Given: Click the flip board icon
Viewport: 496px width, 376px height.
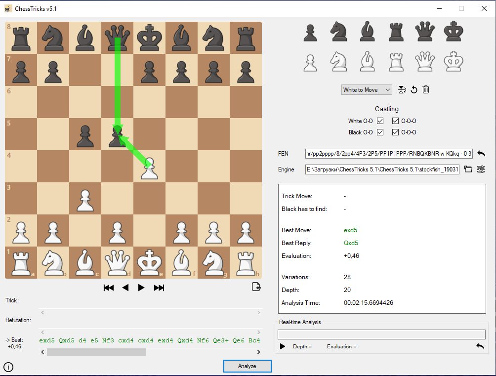Looking at the screenshot, I should click(x=402, y=90).
